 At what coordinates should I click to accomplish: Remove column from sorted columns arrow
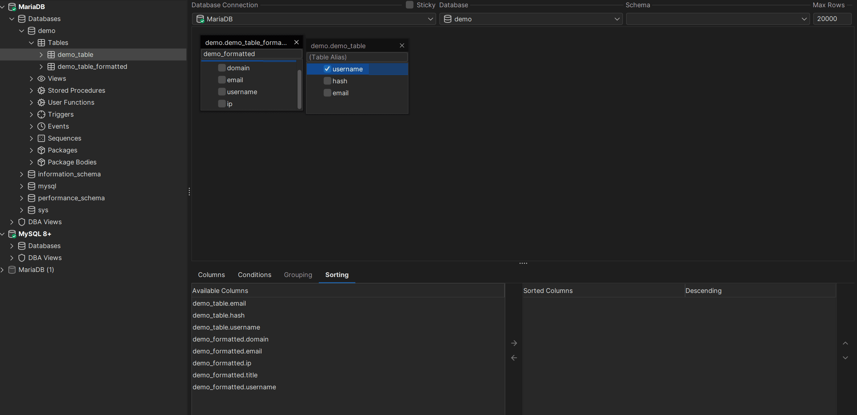[514, 358]
